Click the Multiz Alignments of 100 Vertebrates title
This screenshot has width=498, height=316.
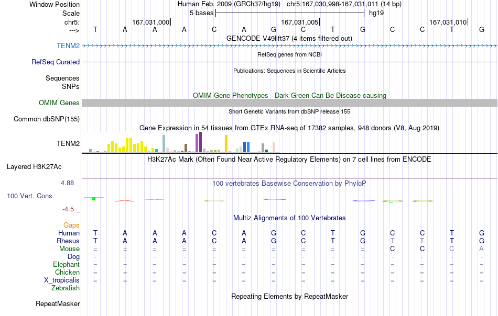point(289,218)
